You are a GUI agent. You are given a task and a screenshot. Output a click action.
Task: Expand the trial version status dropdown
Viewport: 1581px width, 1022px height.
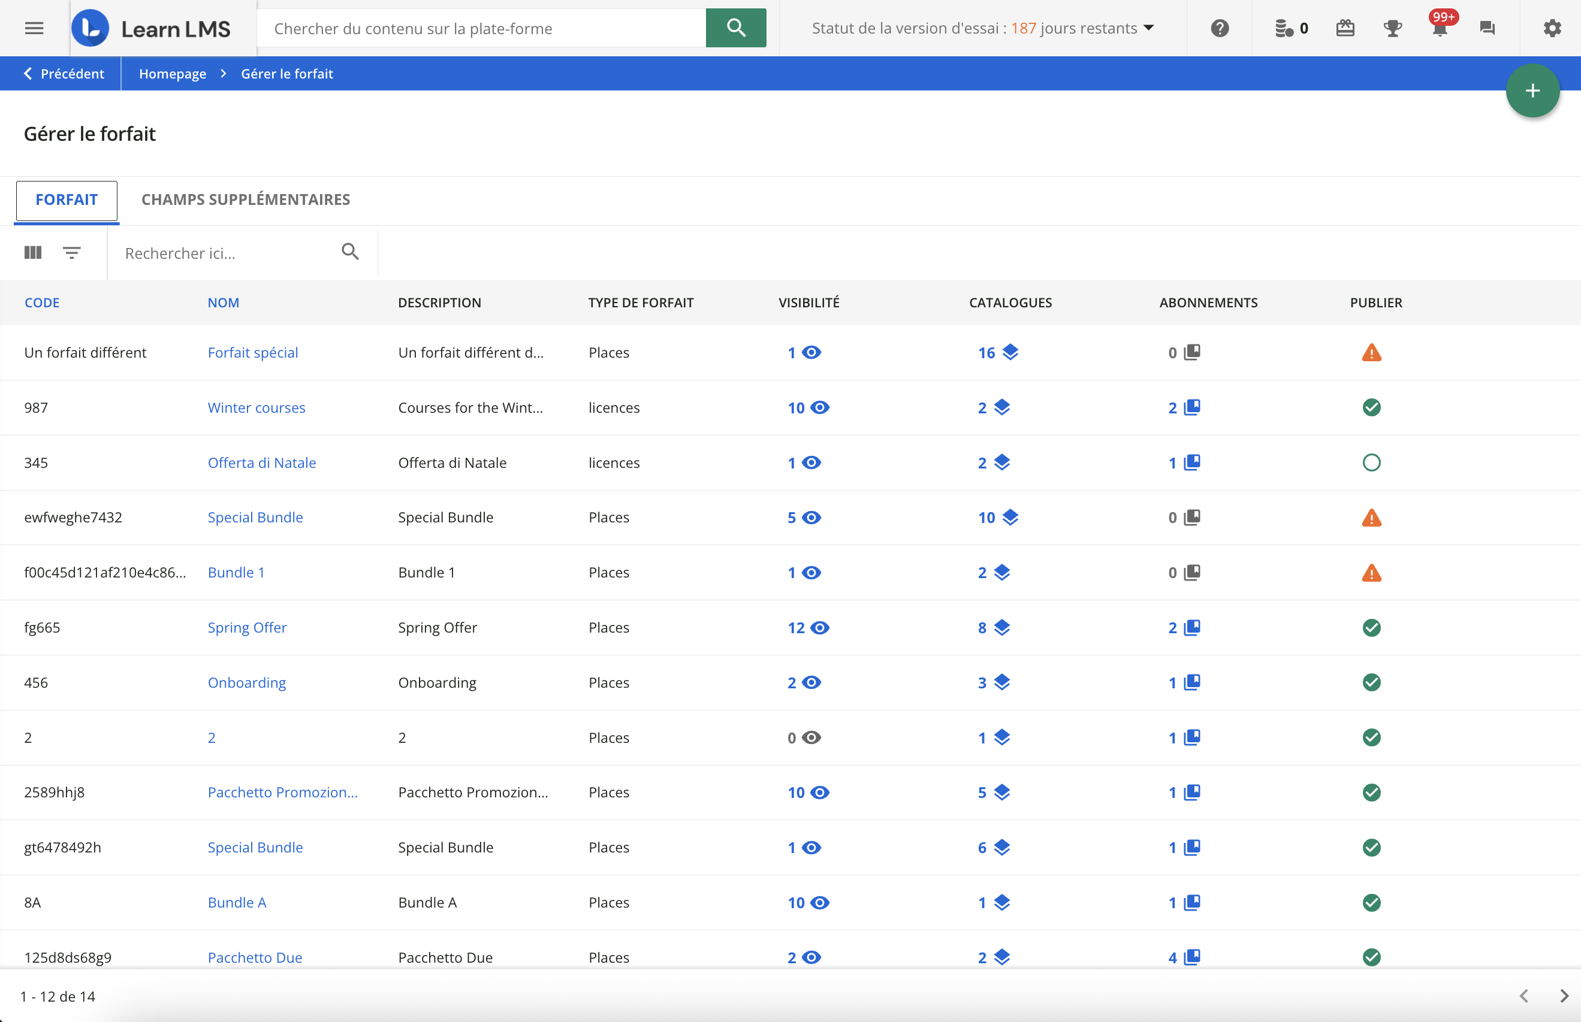[x=1149, y=28]
